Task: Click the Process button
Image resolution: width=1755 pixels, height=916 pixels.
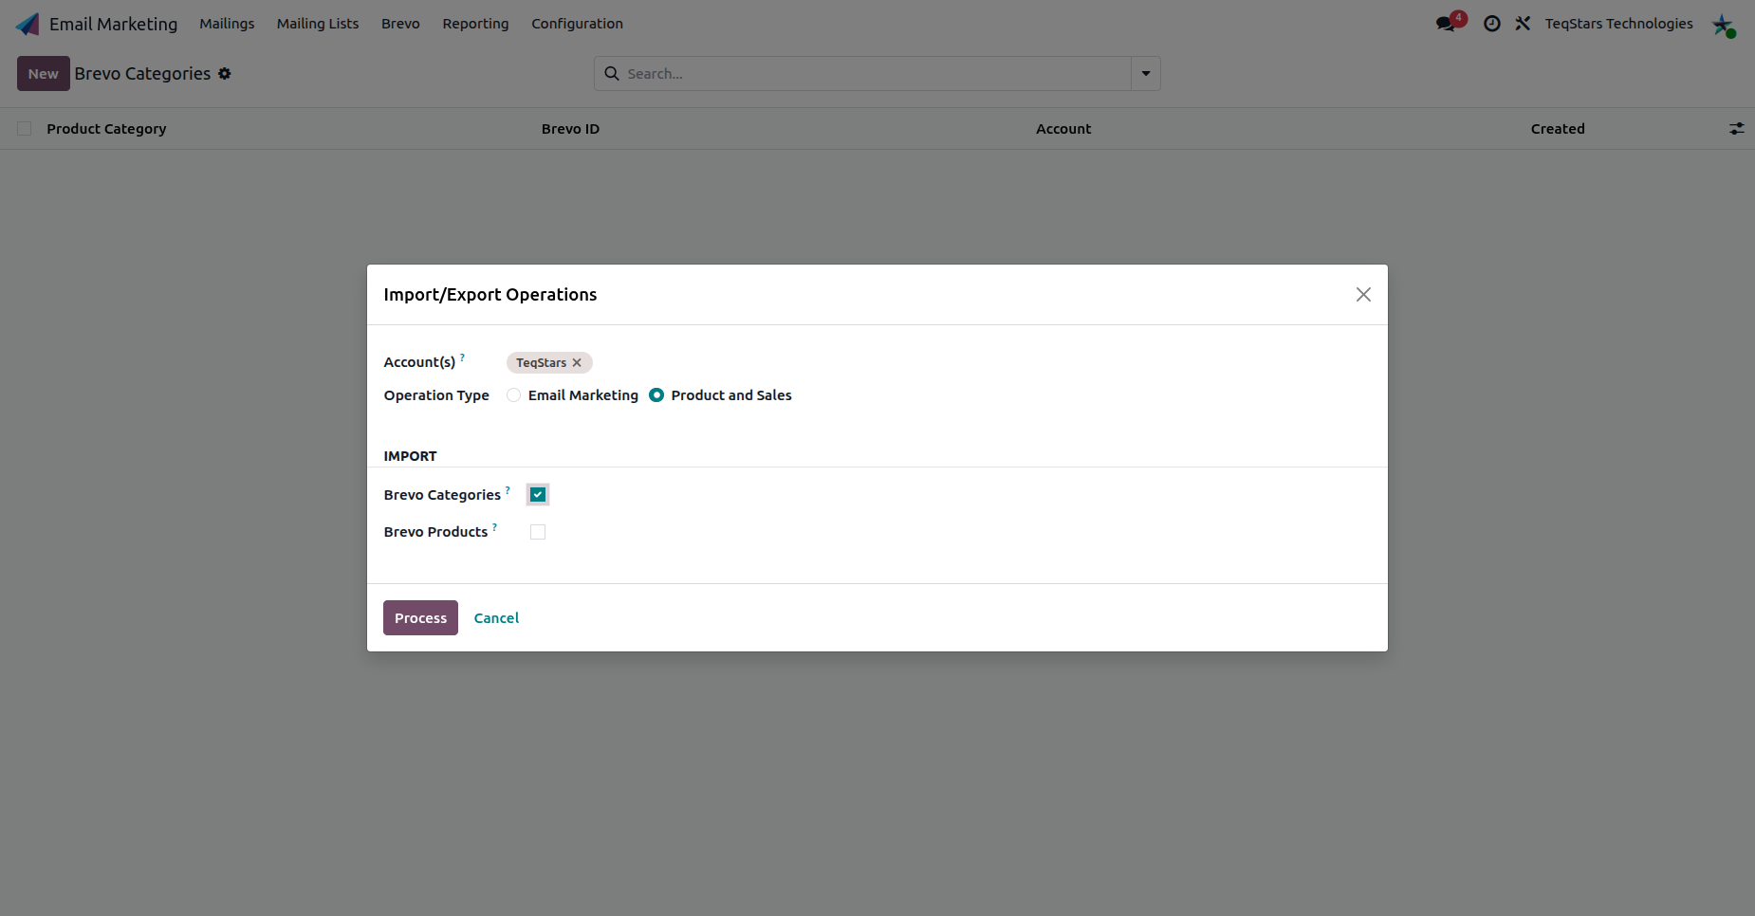Action: pos(420,617)
